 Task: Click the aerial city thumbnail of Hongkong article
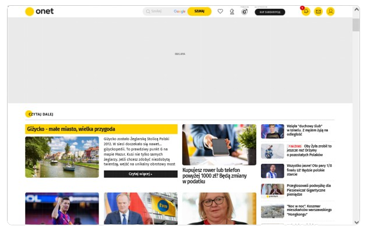(273, 211)
